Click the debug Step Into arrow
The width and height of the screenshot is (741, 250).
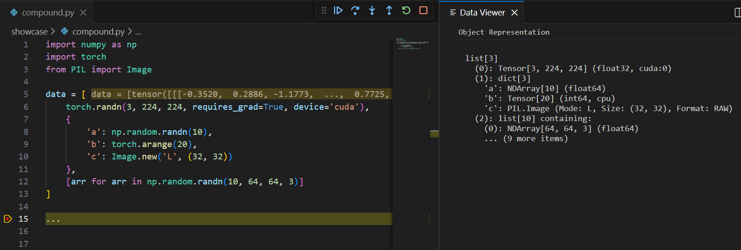372,10
